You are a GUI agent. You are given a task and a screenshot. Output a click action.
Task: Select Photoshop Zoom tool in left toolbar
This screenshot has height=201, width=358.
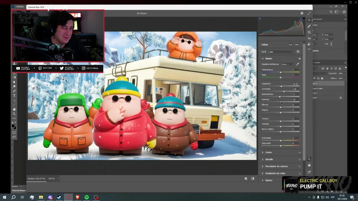pyautogui.click(x=14, y=114)
